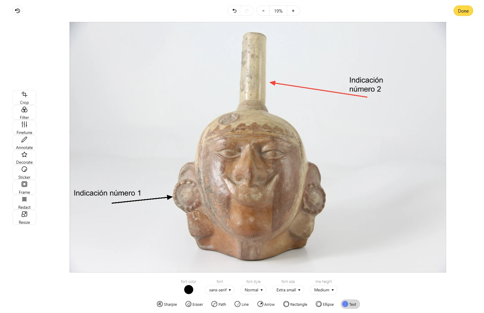Select the Sticker tool
Image resolution: width=484 pixels, height=313 pixels.
pos(24,172)
